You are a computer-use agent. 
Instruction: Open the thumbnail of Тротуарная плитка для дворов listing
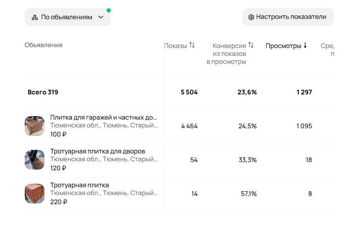[x=35, y=160]
